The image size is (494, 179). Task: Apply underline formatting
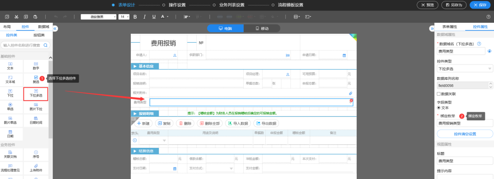coord(154,16)
